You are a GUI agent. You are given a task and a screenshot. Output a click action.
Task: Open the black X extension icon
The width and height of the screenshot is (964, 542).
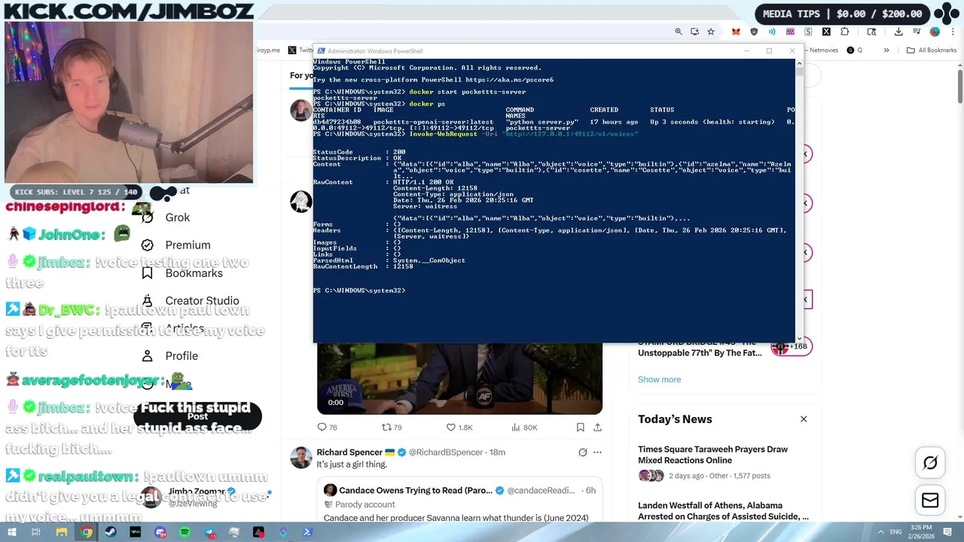826,32
